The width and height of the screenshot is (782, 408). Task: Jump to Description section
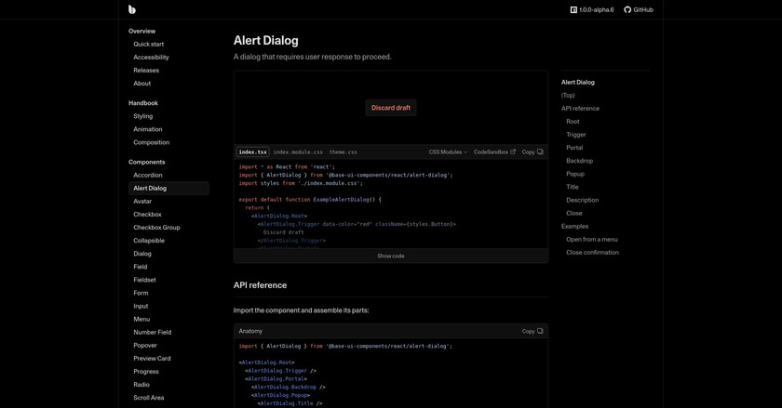point(583,200)
